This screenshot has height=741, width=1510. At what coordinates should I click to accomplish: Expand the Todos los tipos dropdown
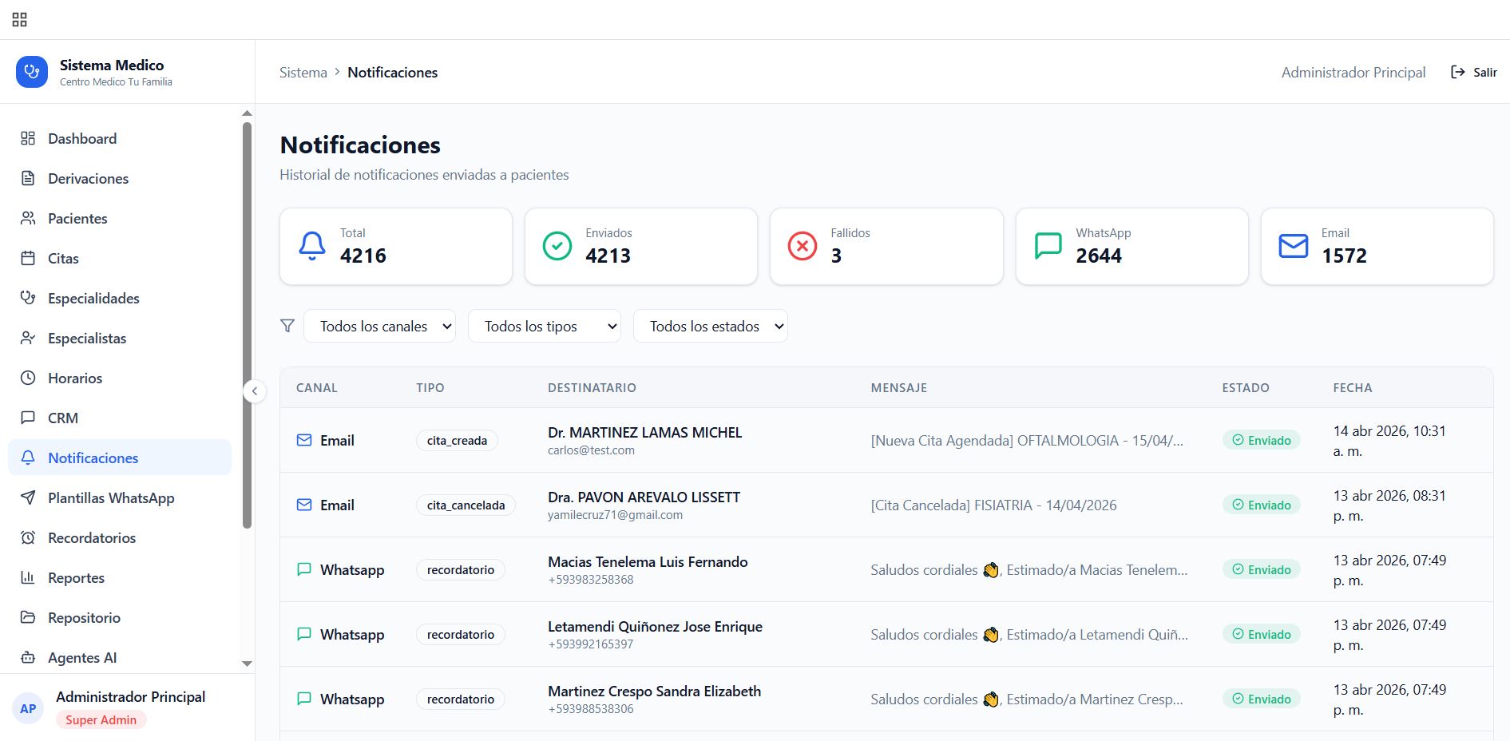click(544, 326)
